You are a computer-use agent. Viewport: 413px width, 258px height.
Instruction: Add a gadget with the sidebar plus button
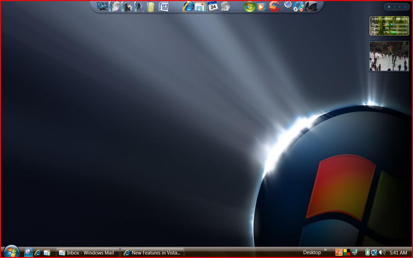coord(389,7)
